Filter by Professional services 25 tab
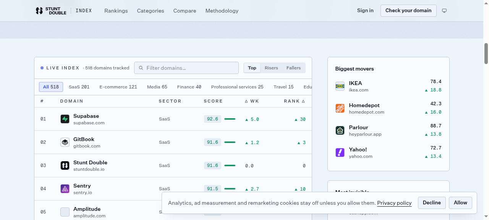489x220 pixels. [x=237, y=87]
